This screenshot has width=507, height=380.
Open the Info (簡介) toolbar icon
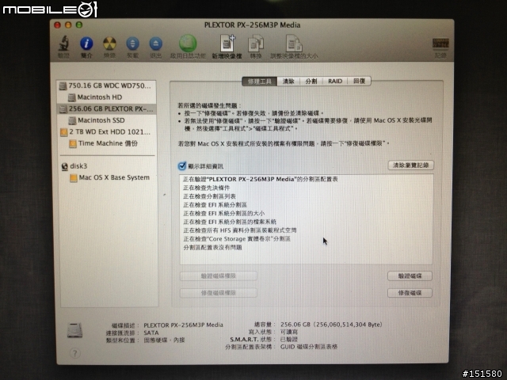pyautogui.click(x=86, y=44)
